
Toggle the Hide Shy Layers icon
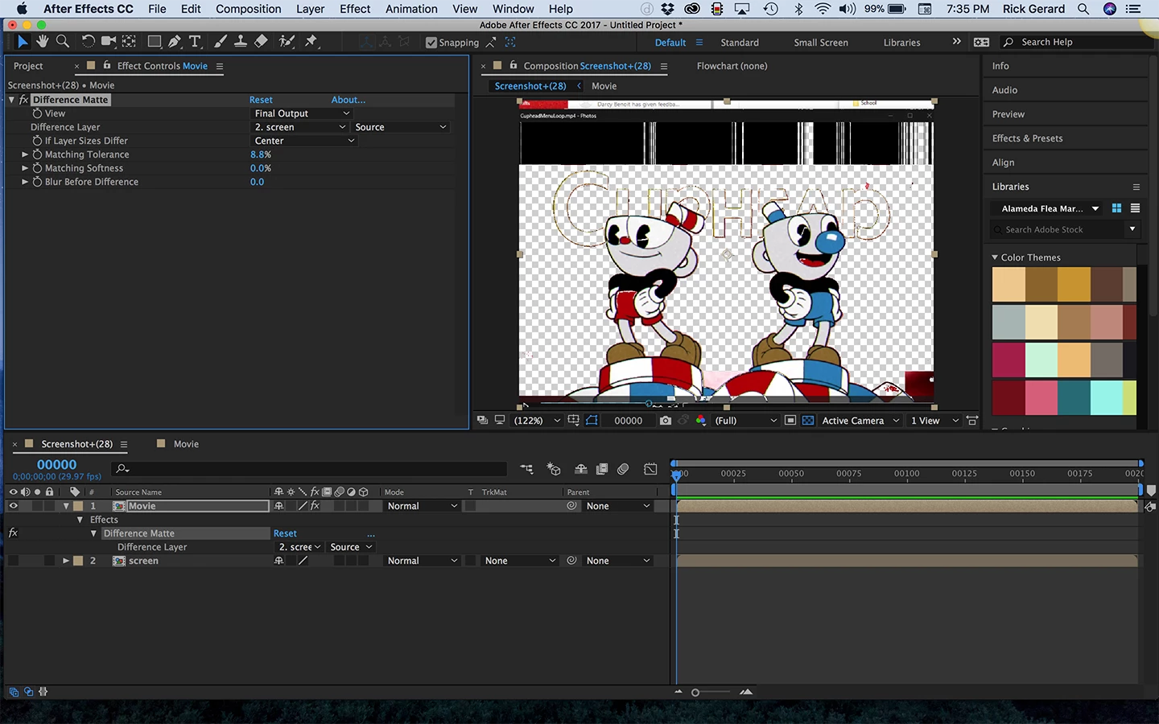[x=580, y=469]
